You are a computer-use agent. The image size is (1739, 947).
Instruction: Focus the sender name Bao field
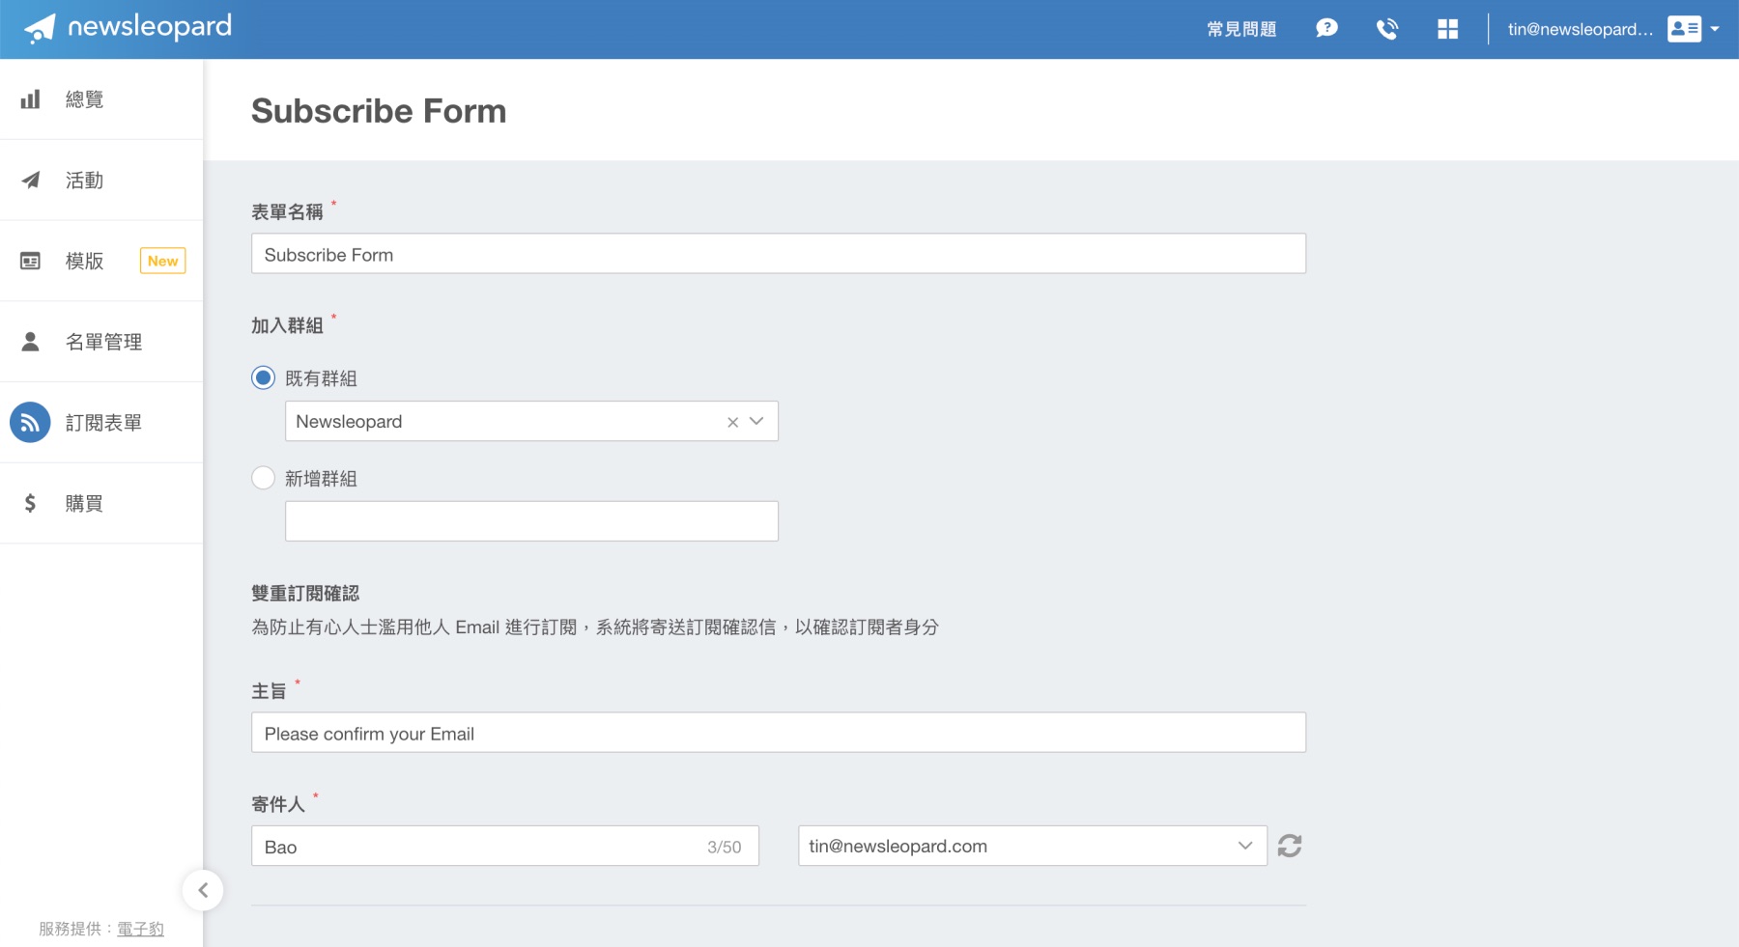click(x=504, y=846)
